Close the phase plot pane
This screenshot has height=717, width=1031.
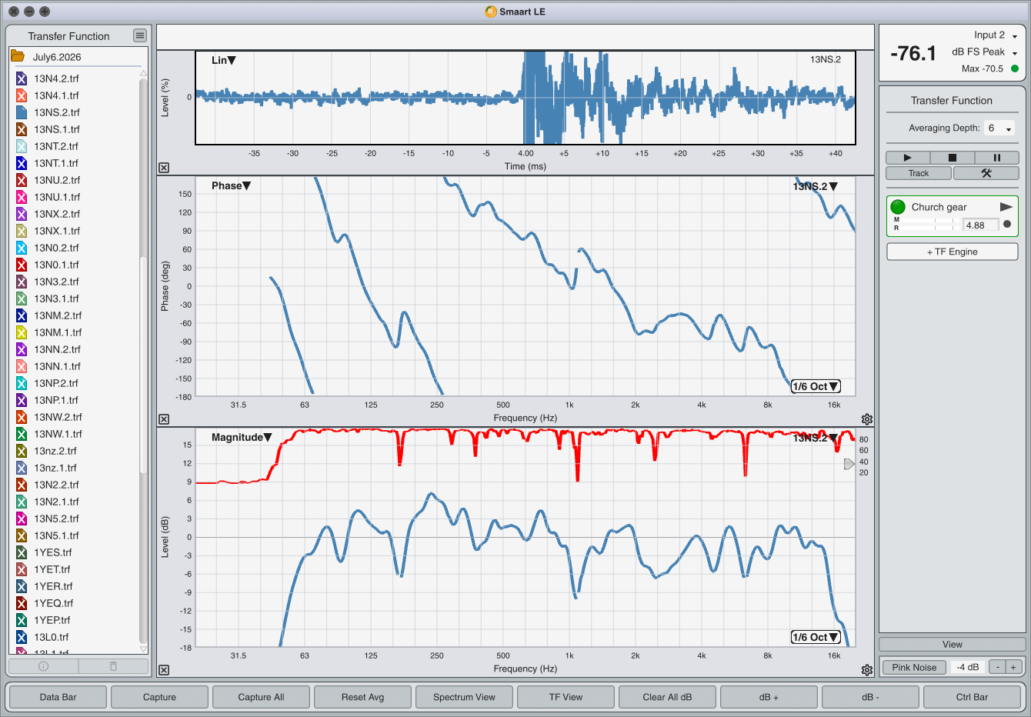click(x=164, y=419)
